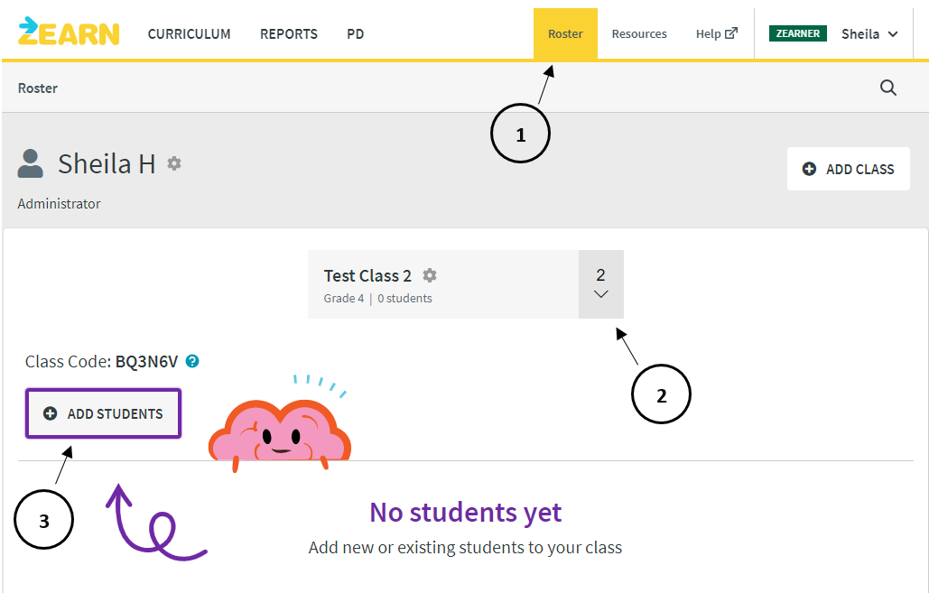Open settings gear next to Sheila H

174,162
